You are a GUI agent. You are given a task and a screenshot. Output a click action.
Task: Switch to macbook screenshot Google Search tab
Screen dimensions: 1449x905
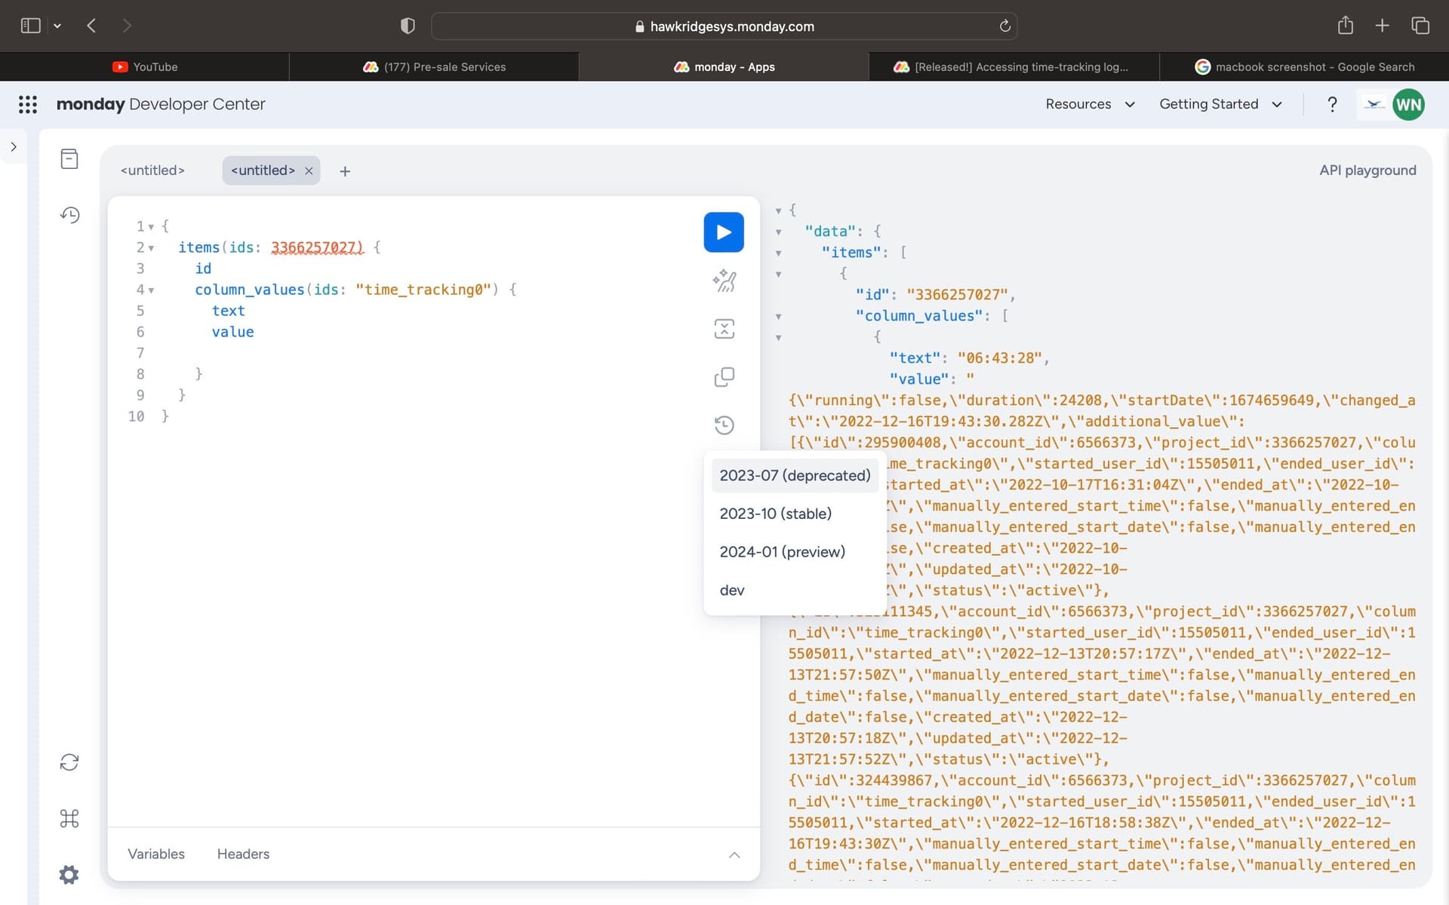coord(1304,66)
